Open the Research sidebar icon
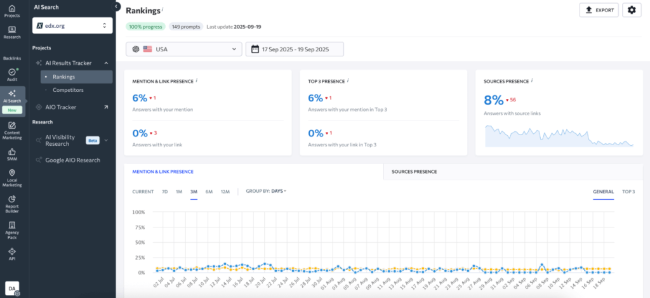Image resolution: width=650 pixels, height=298 pixels. [x=12, y=32]
